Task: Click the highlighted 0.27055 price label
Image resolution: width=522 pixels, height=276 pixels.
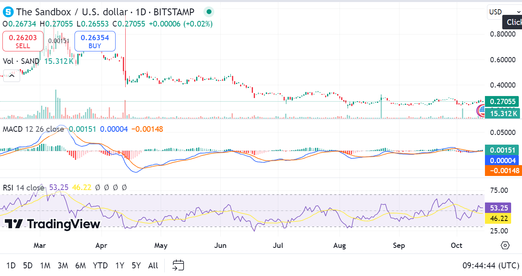Action: coord(502,102)
